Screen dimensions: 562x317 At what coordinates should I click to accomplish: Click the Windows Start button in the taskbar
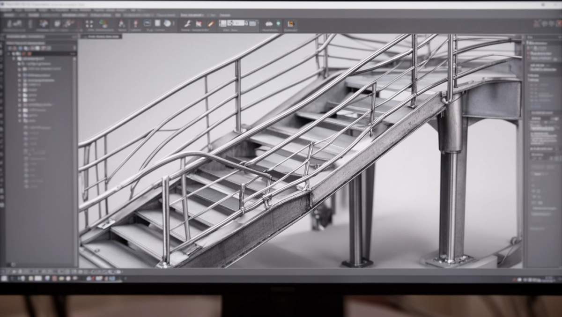[x=4, y=278]
